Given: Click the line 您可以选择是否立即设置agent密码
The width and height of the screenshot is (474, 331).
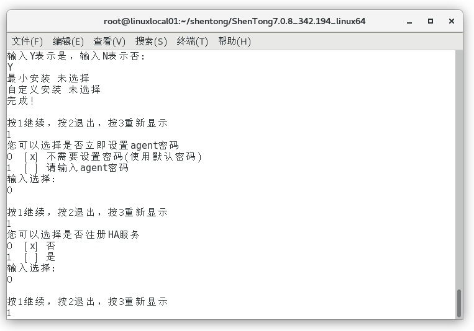Looking at the screenshot, I should click(93, 145).
